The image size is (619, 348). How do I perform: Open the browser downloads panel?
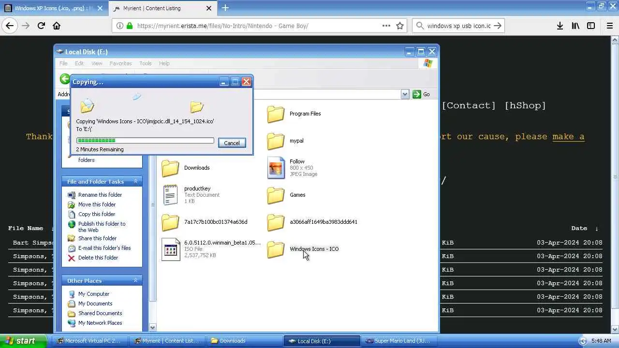pyautogui.click(x=560, y=26)
